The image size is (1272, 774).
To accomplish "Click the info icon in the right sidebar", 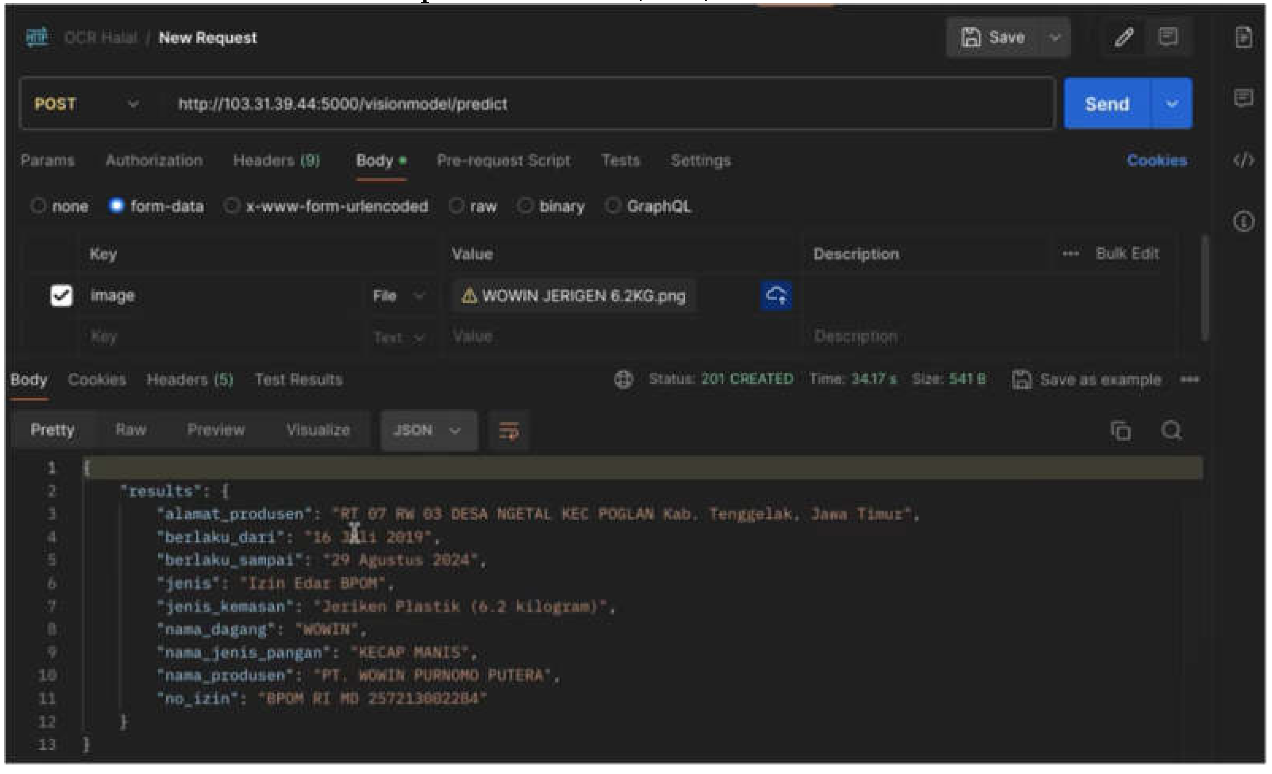I will (x=1243, y=222).
